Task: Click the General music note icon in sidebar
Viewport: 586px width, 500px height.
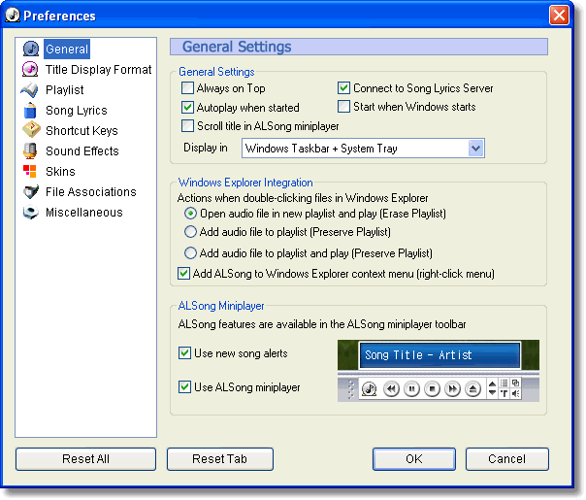Action: pyautogui.click(x=31, y=49)
